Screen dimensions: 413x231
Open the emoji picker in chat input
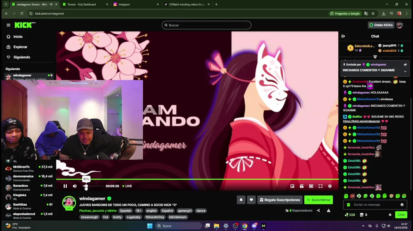coord(402,205)
